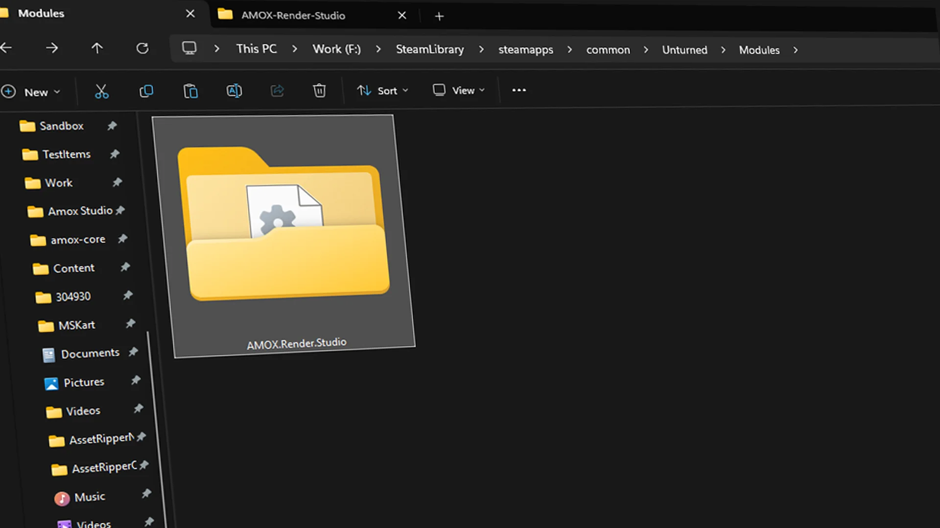
Task: Open Pictures in the sidebar
Action: (74, 382)
